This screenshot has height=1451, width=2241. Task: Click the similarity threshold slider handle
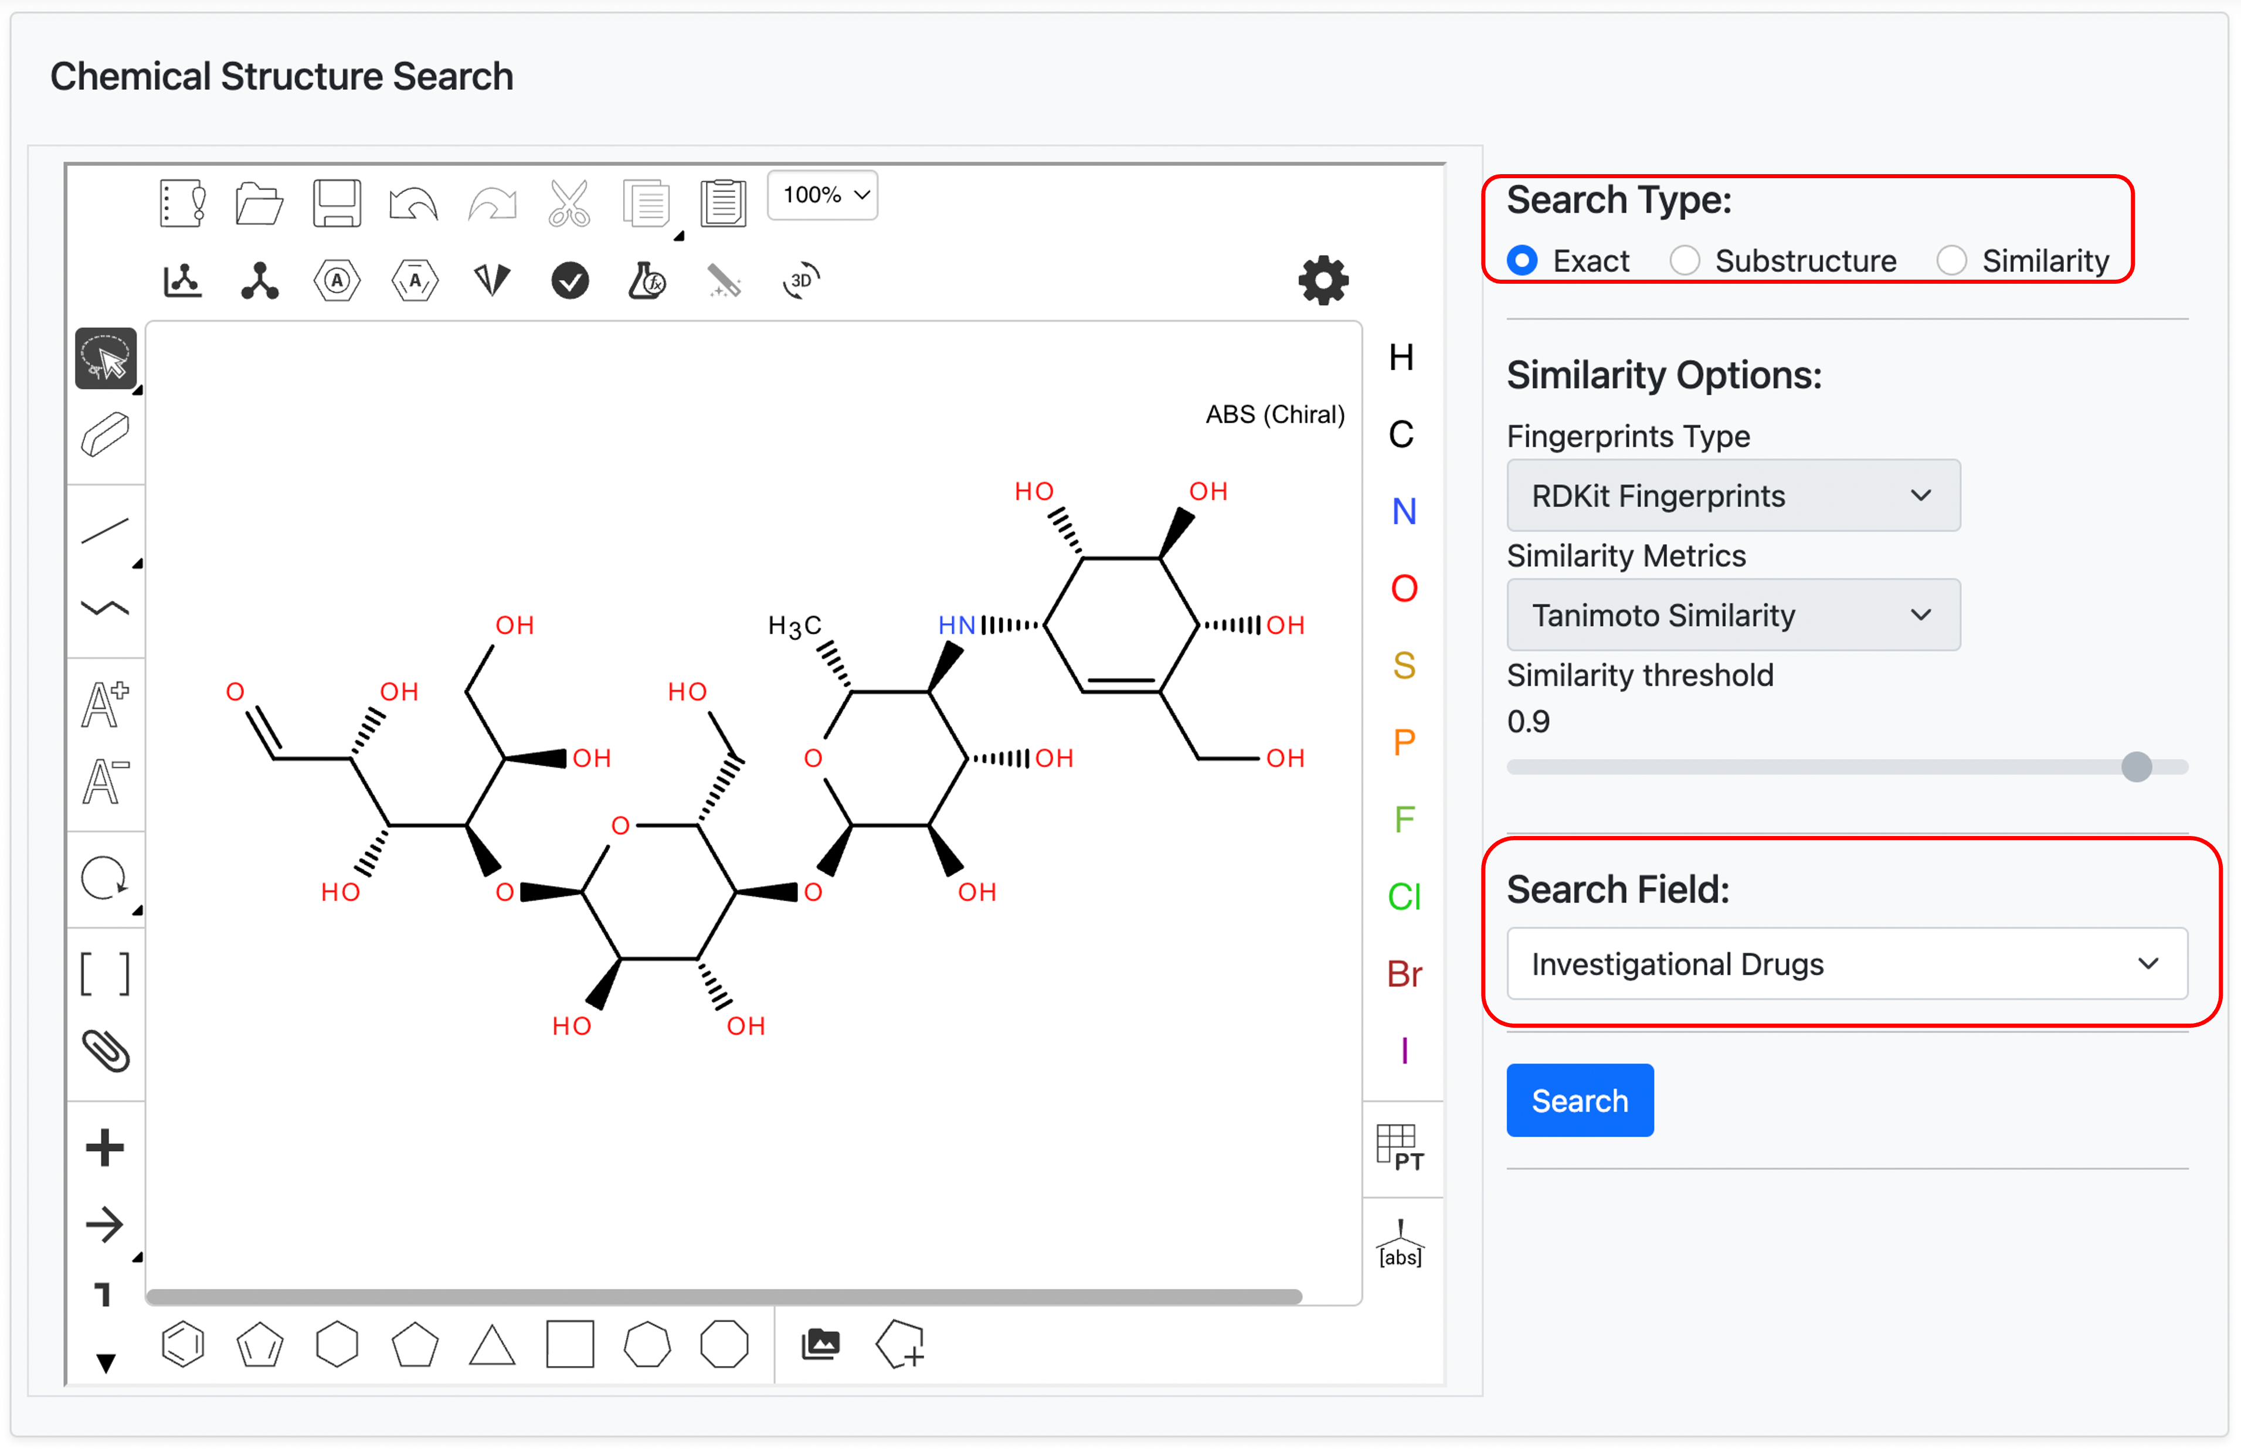2137,766
